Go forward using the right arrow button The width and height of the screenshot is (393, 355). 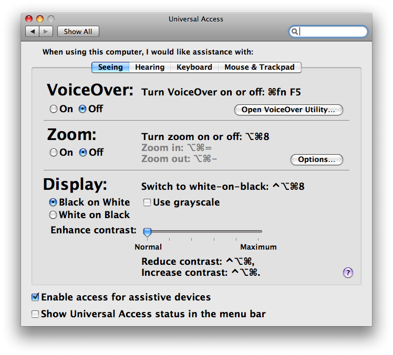point(46,31)
